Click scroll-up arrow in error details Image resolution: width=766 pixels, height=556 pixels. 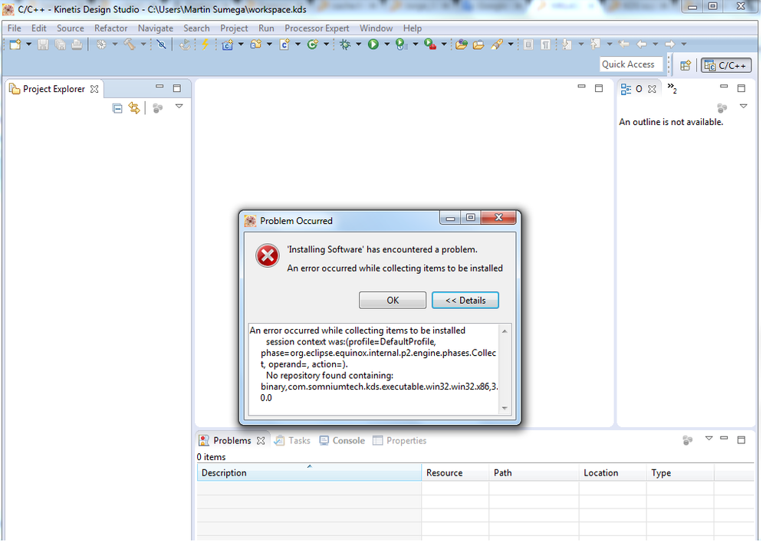(505, 331)
